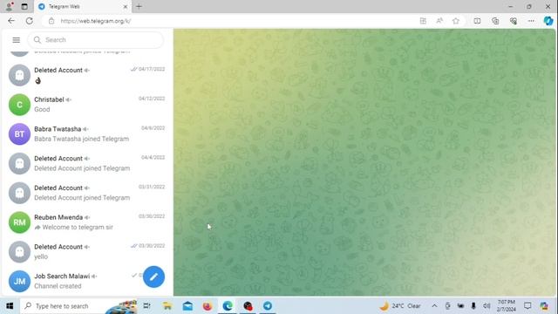Reload the Telegram Web page
The width and height of the screenshot is (558, 314).
pos(29,21)
